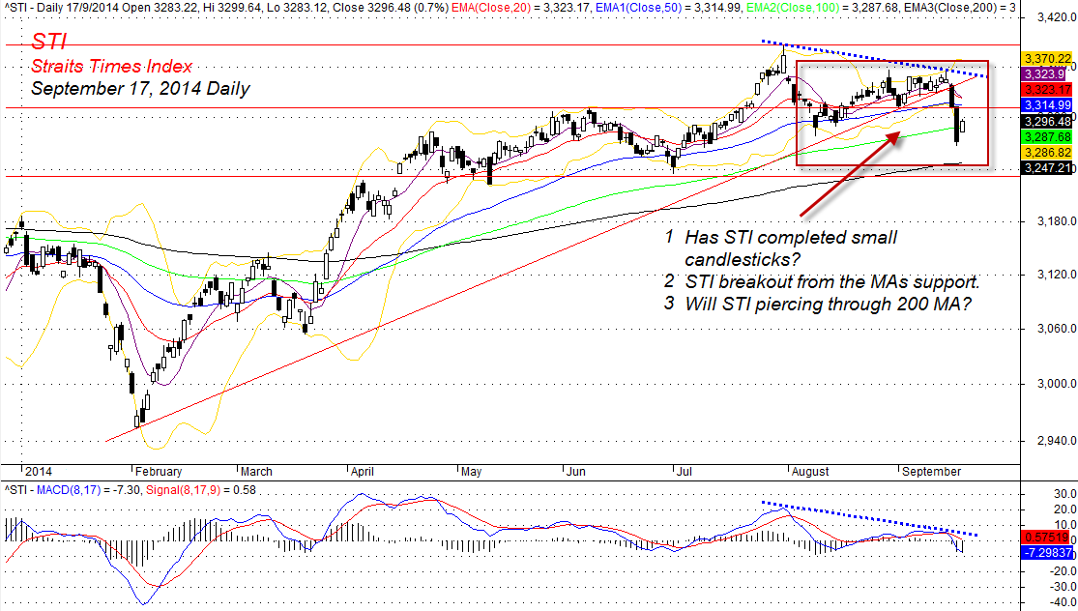Click the April label on the time axis
This screenshot has width=1078, height=611.
[363, 472]
